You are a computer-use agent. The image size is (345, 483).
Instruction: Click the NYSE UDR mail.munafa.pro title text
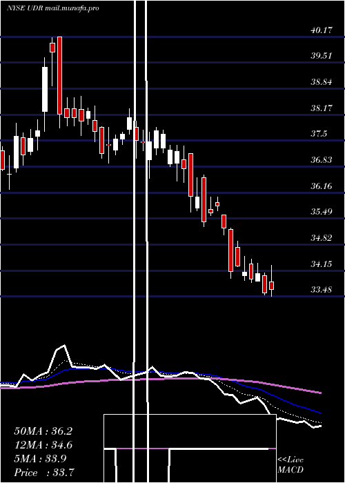tap(53, 8)
